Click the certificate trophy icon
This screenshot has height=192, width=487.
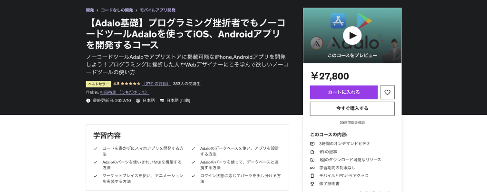pos(312,183)
